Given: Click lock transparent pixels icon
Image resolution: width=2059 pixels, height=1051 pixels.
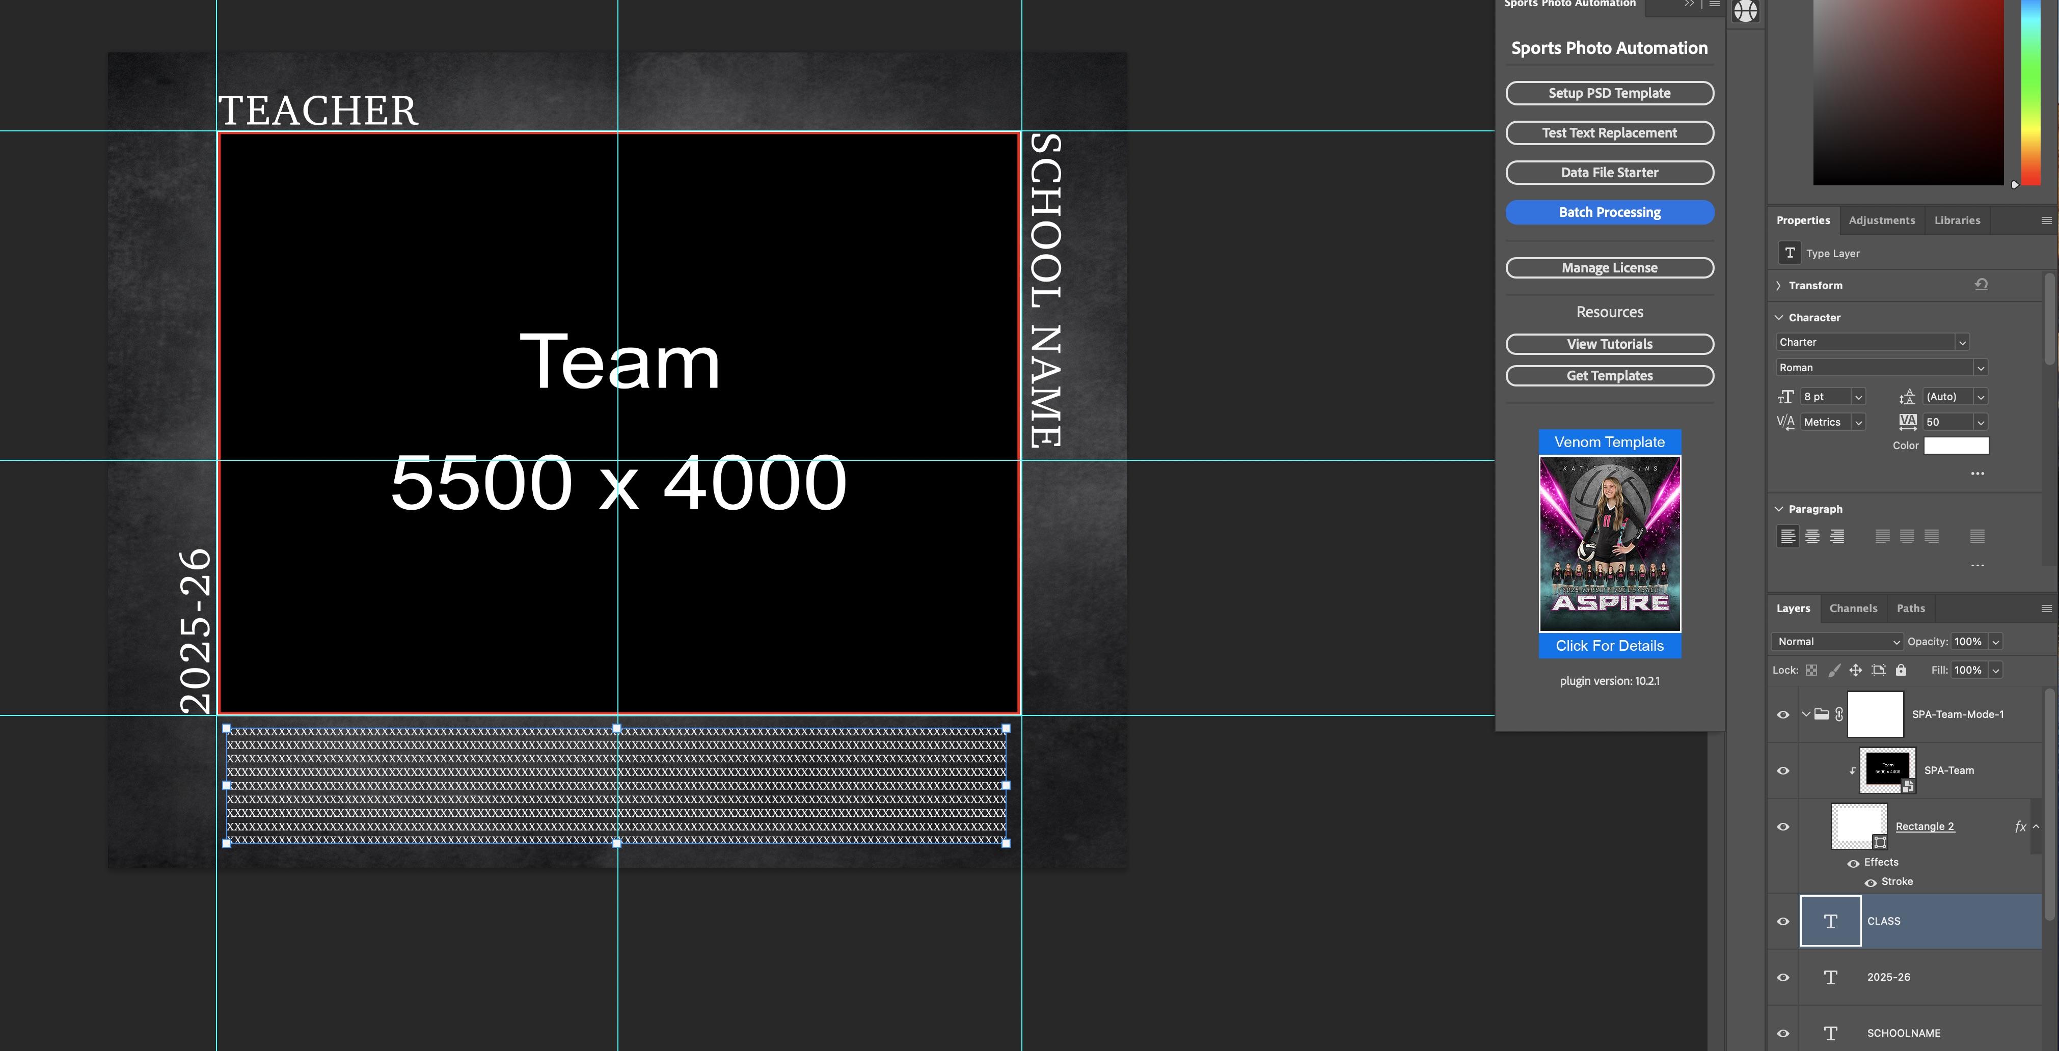Looking at the screenshot, I should point(1811,670).
